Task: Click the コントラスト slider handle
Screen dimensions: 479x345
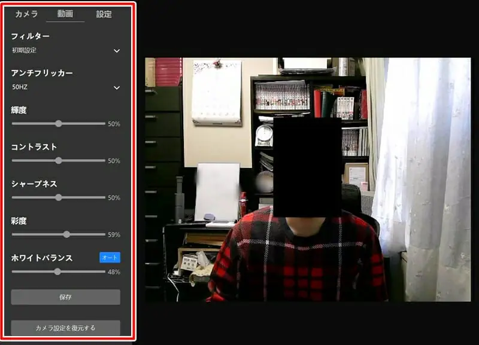Action: [59, 160]
